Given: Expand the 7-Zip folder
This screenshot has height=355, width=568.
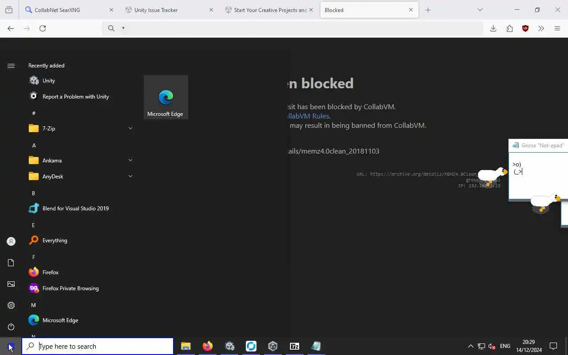Looking at the screenshot, I should pyautogui.click(x=80, y=129).
